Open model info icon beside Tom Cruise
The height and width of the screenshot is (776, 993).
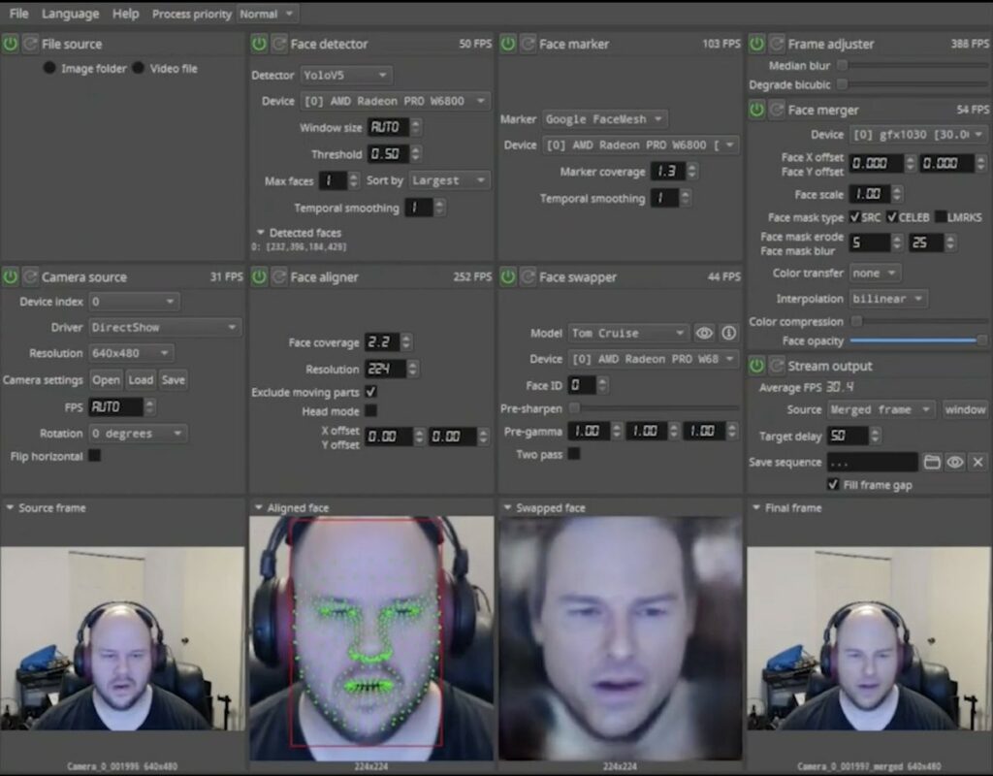point(729,334)
